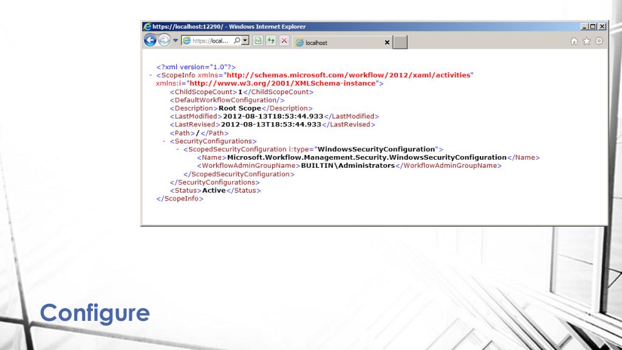Viewport: 622px width, 350px height.
Task: Refresh the page with green arrows icon
Action: [x=271, y=41]
